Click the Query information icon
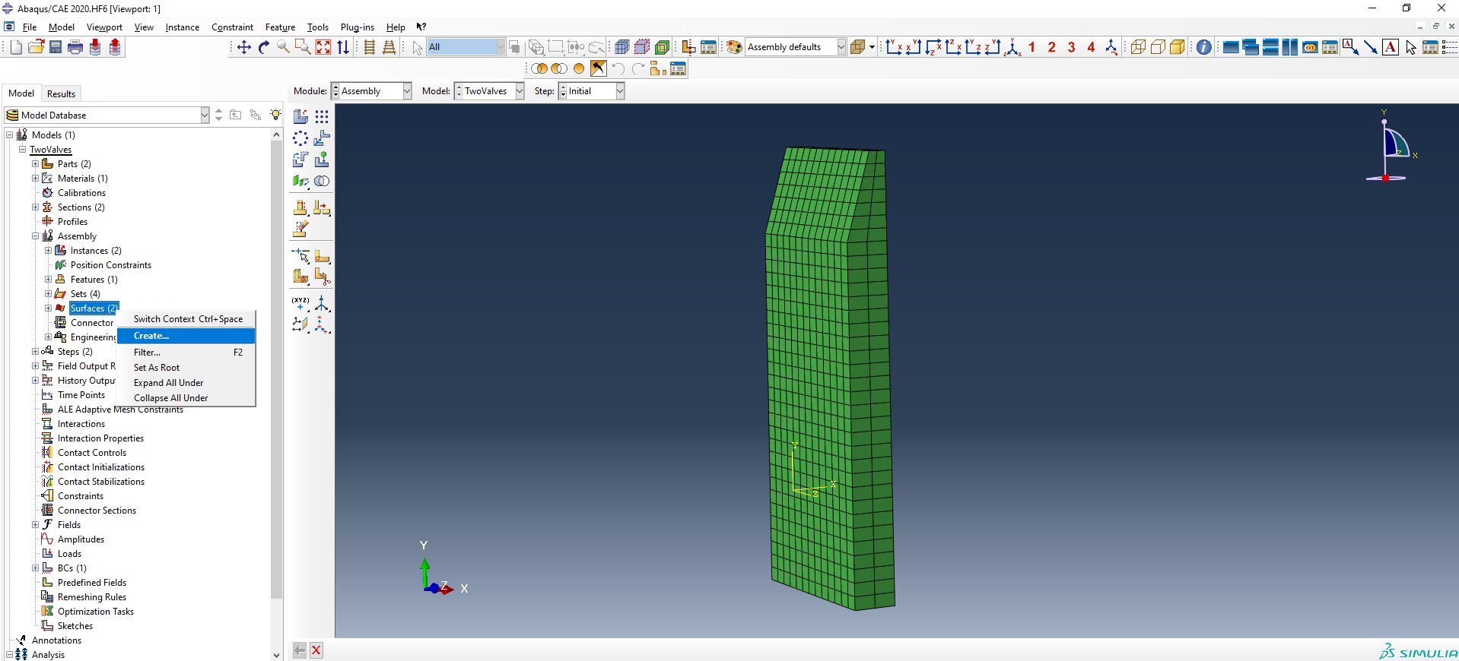The image size is (1459, 661). tap(1204, 47)
